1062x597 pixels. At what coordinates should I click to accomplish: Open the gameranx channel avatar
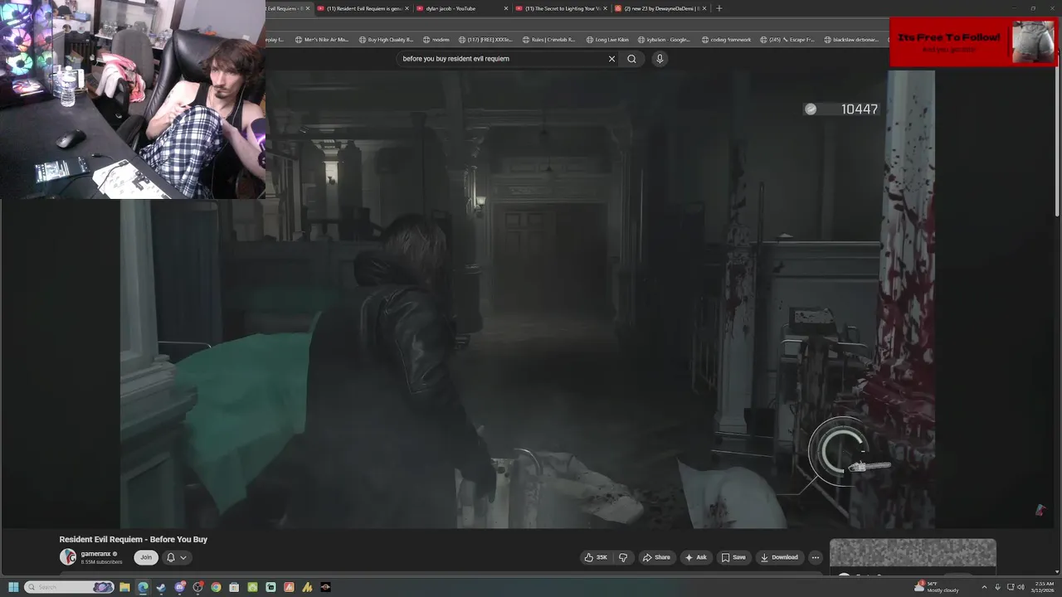tap(67, 557)
